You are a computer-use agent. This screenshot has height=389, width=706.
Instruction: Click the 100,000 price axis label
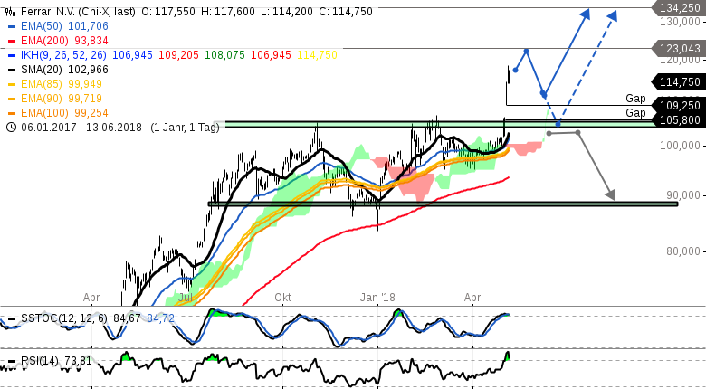click(x=681, y=146)
